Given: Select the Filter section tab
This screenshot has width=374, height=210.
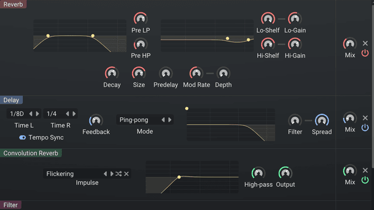Looking at the screenshot, I should (11, 205).
